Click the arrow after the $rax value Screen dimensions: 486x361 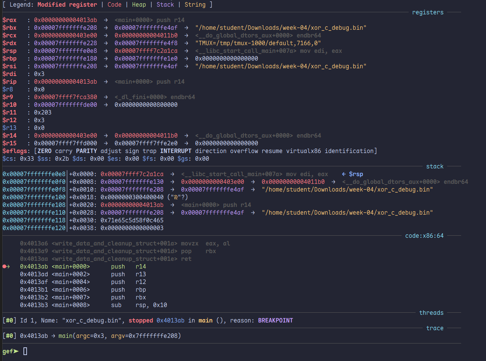click(x=106, y=20)
